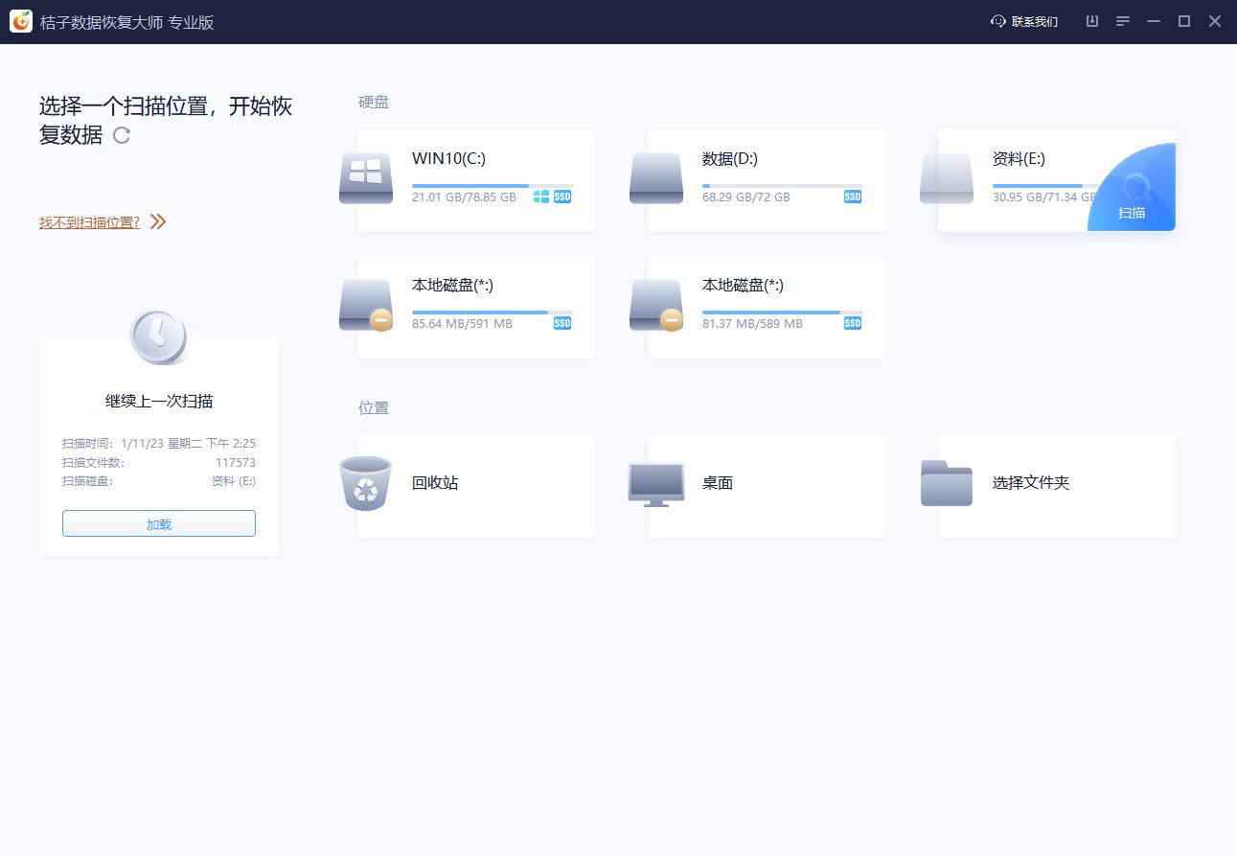Select second 本地磁盘(*:) 81.37 MB drive

pyautogui.click(x=767, y=306)
